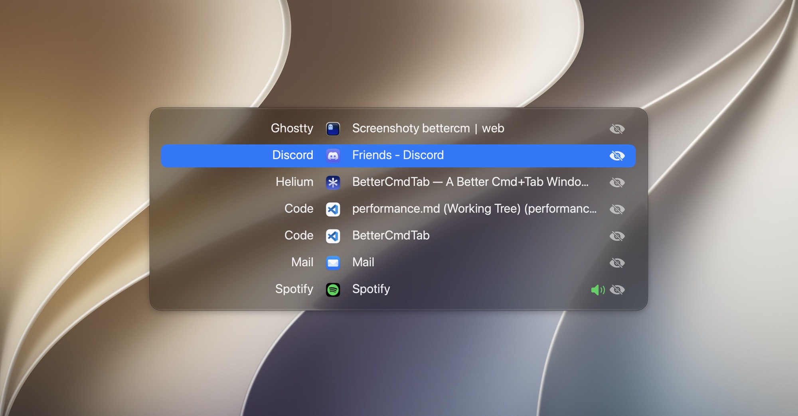Switch to performance.md (Working Tree) window
This screenshot has width=798, height=416.
pyautogui.click(x=474, y=209)
